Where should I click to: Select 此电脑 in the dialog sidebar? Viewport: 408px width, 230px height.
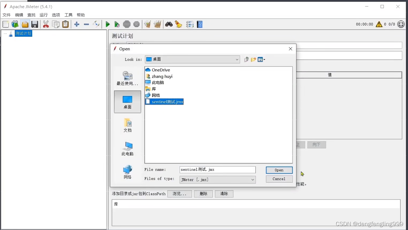[x=127, y=149]
